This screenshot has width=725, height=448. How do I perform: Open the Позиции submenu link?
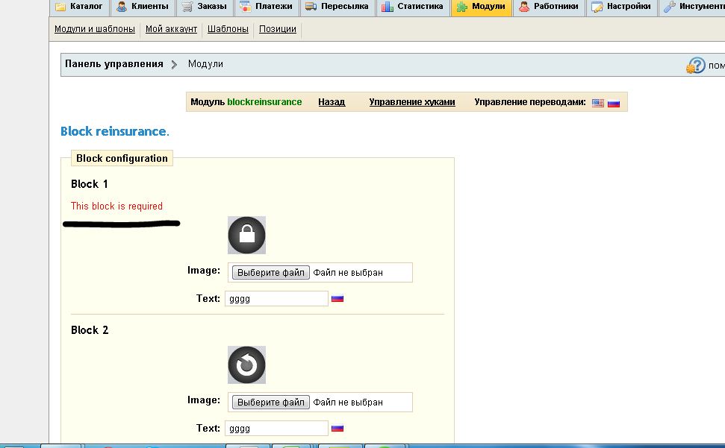click(278, 29)
